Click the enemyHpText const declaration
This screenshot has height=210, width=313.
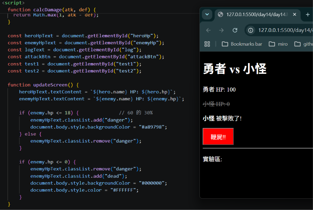[86, 43]
